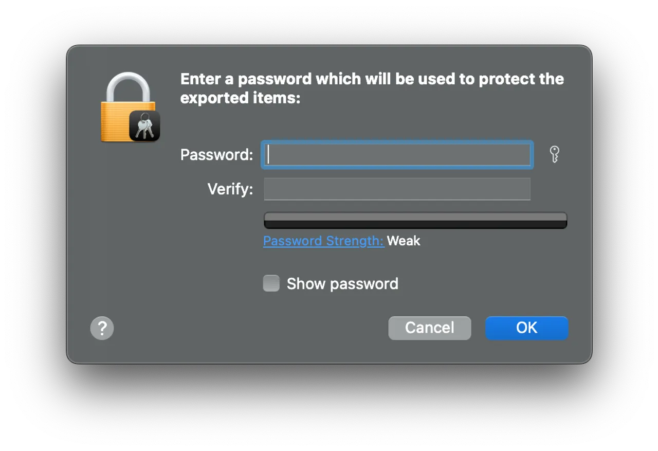Check Show password to reveal typed text
This screenshot has width=658, height=451.
click(271, 283)
